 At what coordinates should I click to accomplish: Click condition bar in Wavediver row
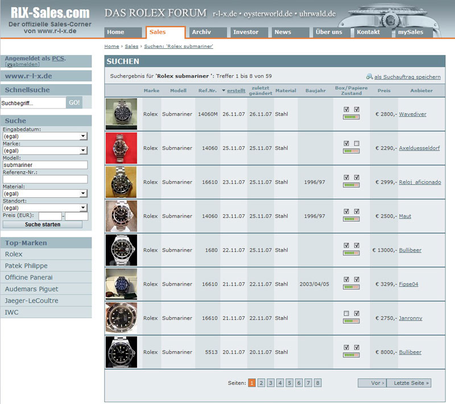tap(351, 117)
